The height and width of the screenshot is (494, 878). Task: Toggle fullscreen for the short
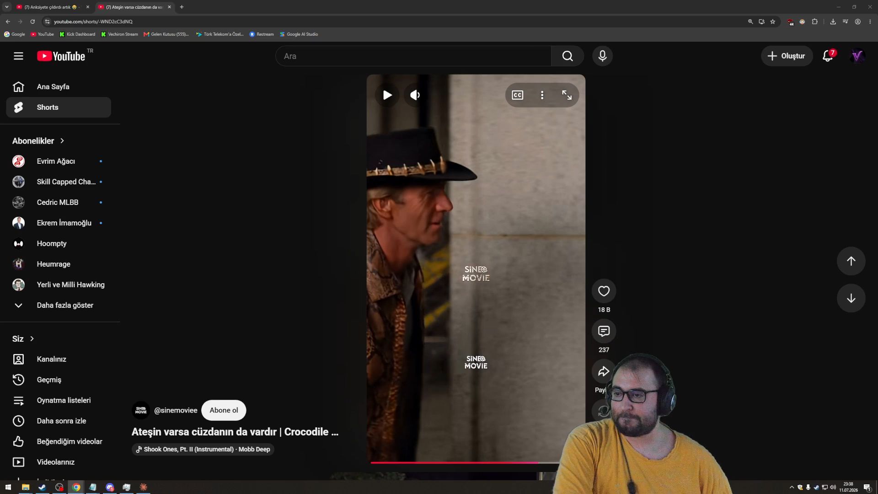[x=567, y=95]
